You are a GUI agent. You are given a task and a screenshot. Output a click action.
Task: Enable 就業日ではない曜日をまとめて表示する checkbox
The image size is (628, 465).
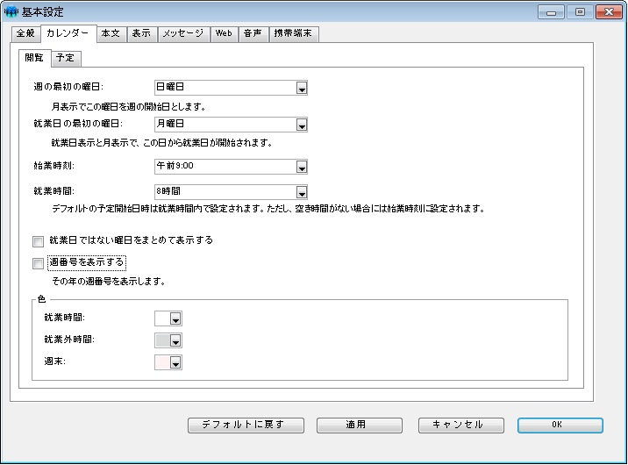38,241
